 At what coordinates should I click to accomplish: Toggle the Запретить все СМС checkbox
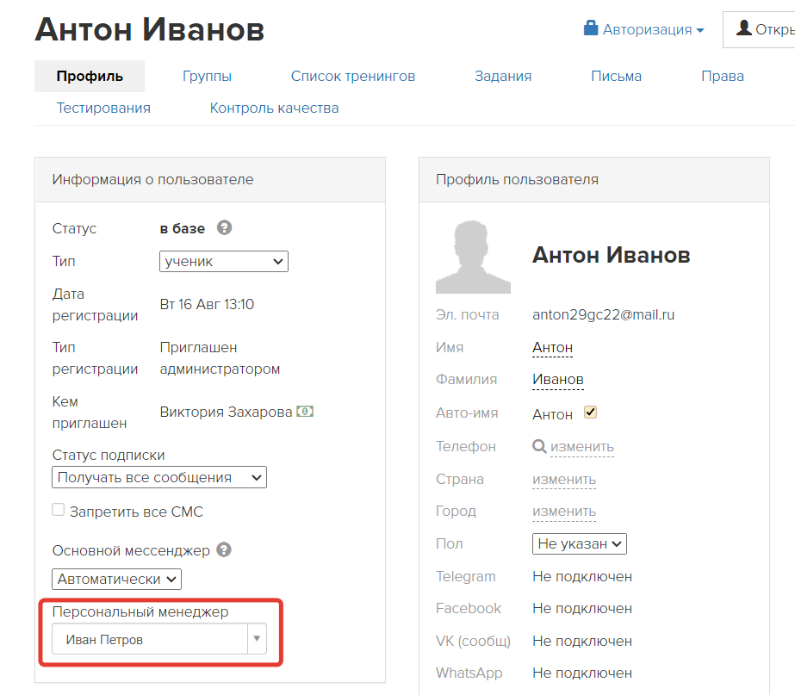tap(59, 510)
